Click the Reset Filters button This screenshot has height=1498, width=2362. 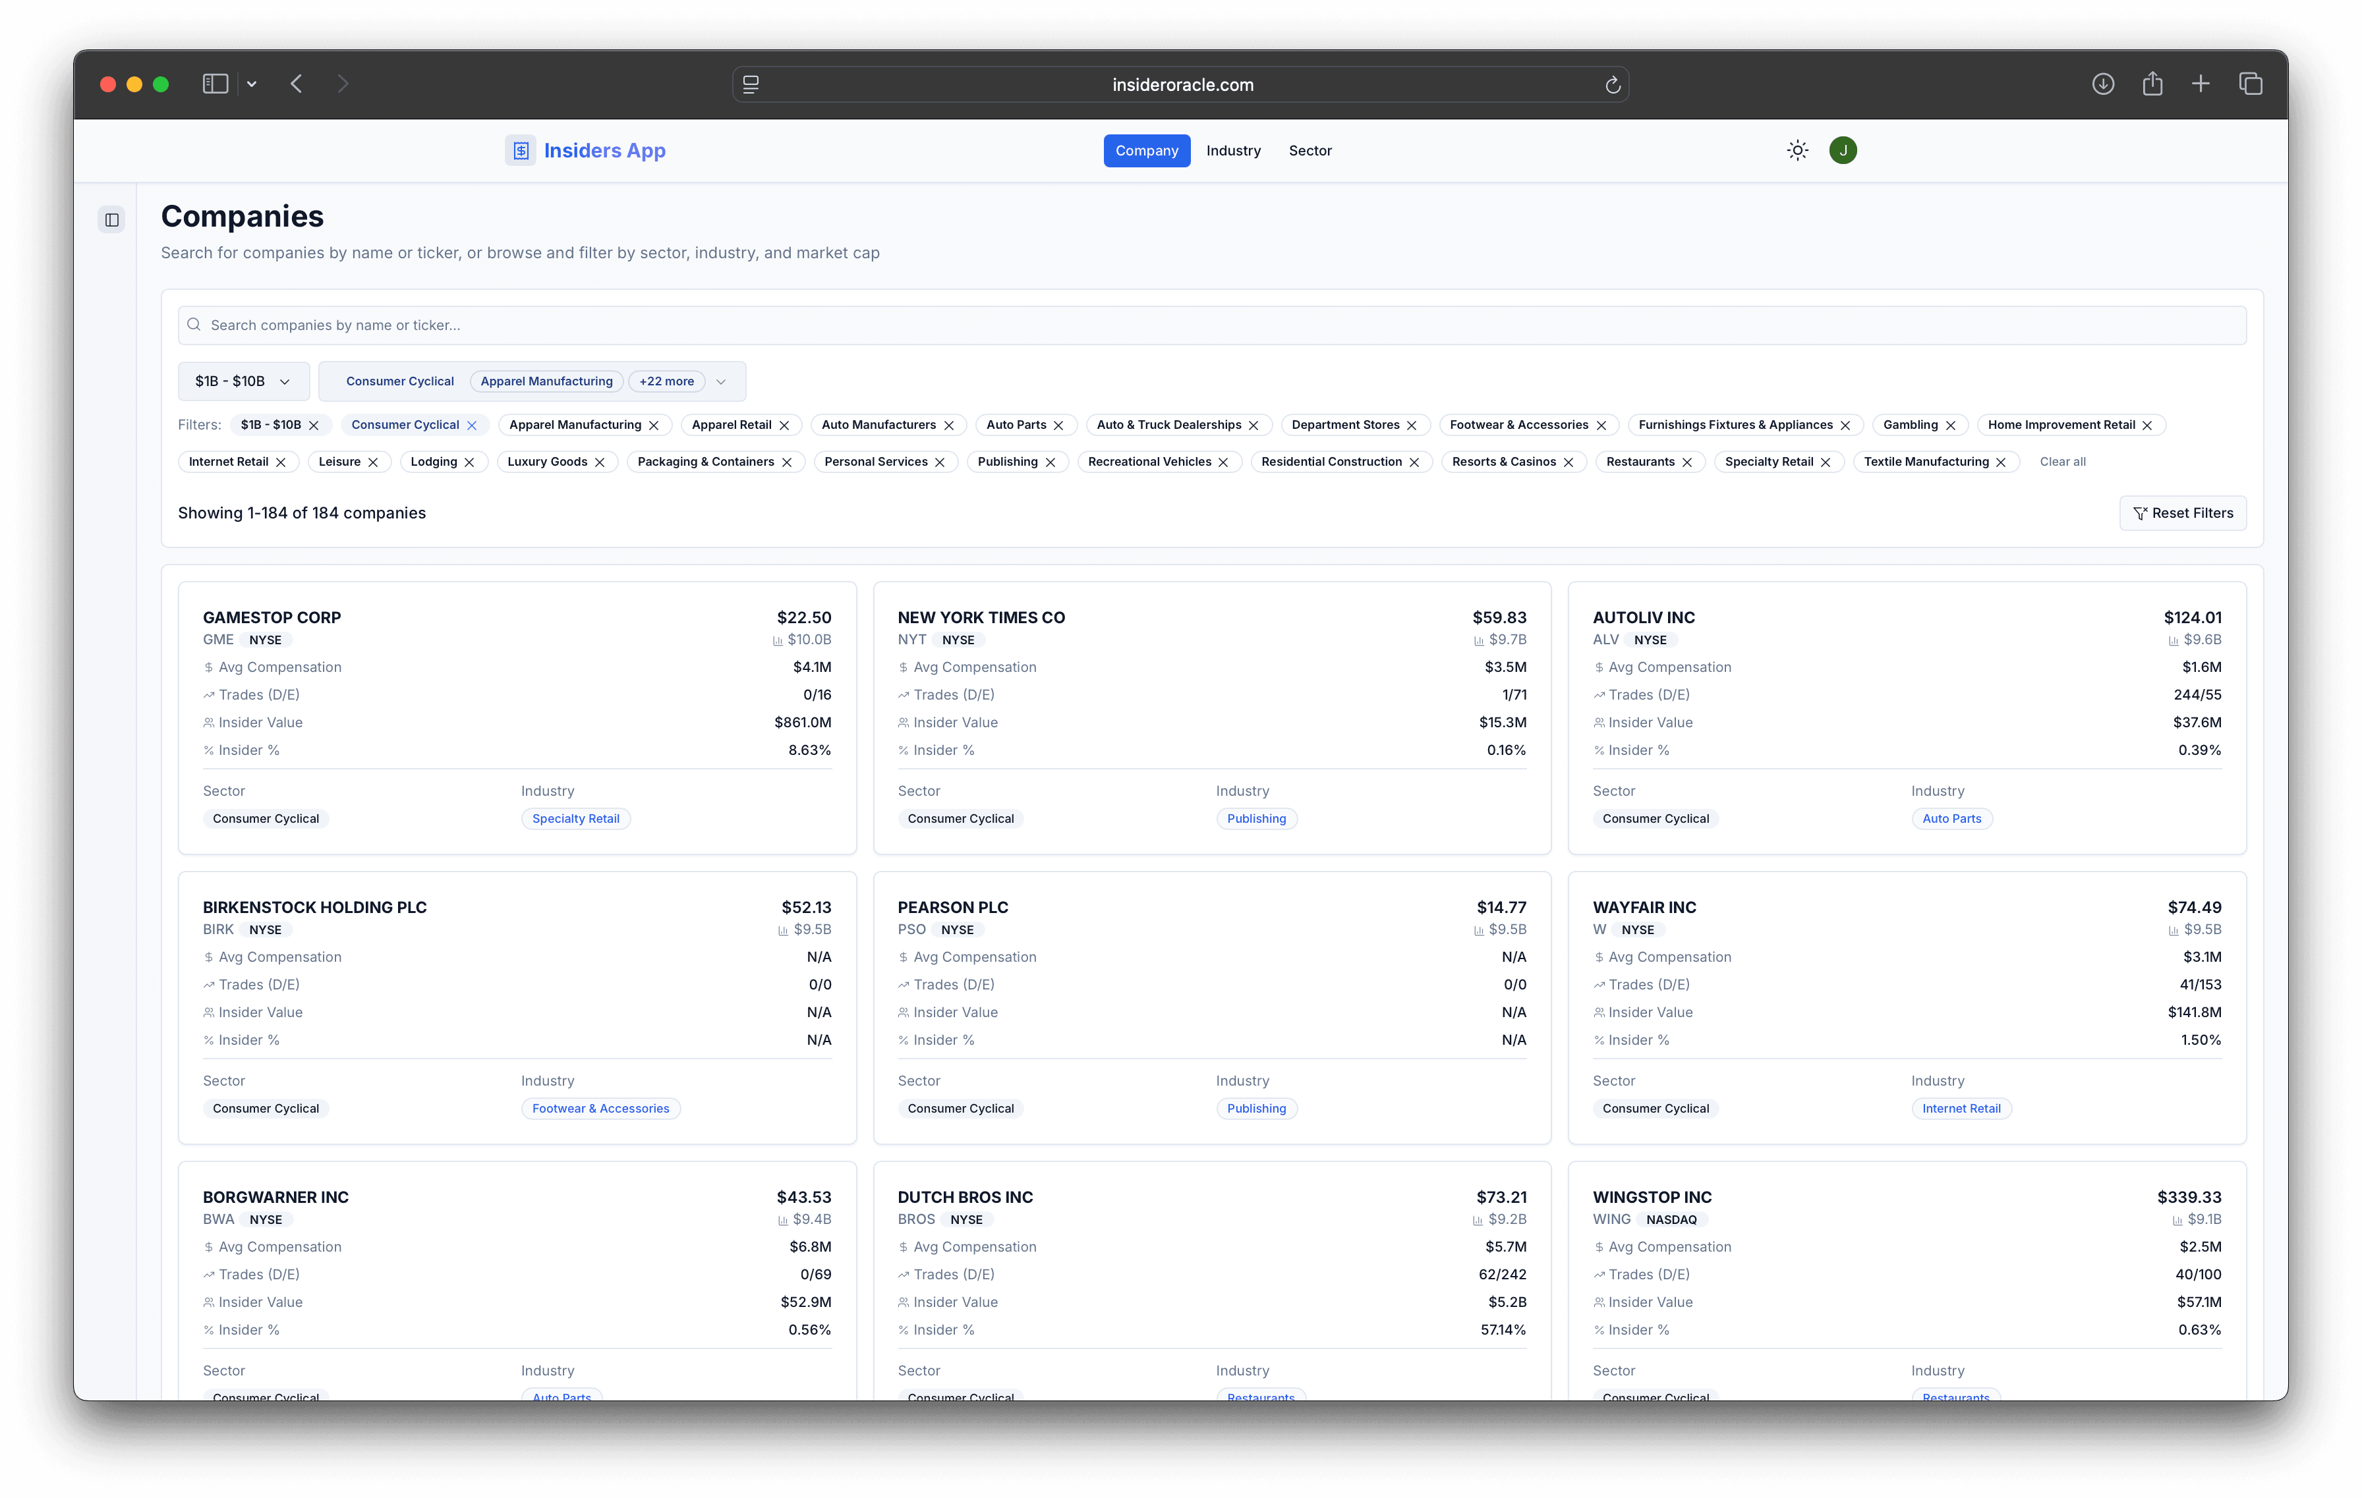[2183, 513]
